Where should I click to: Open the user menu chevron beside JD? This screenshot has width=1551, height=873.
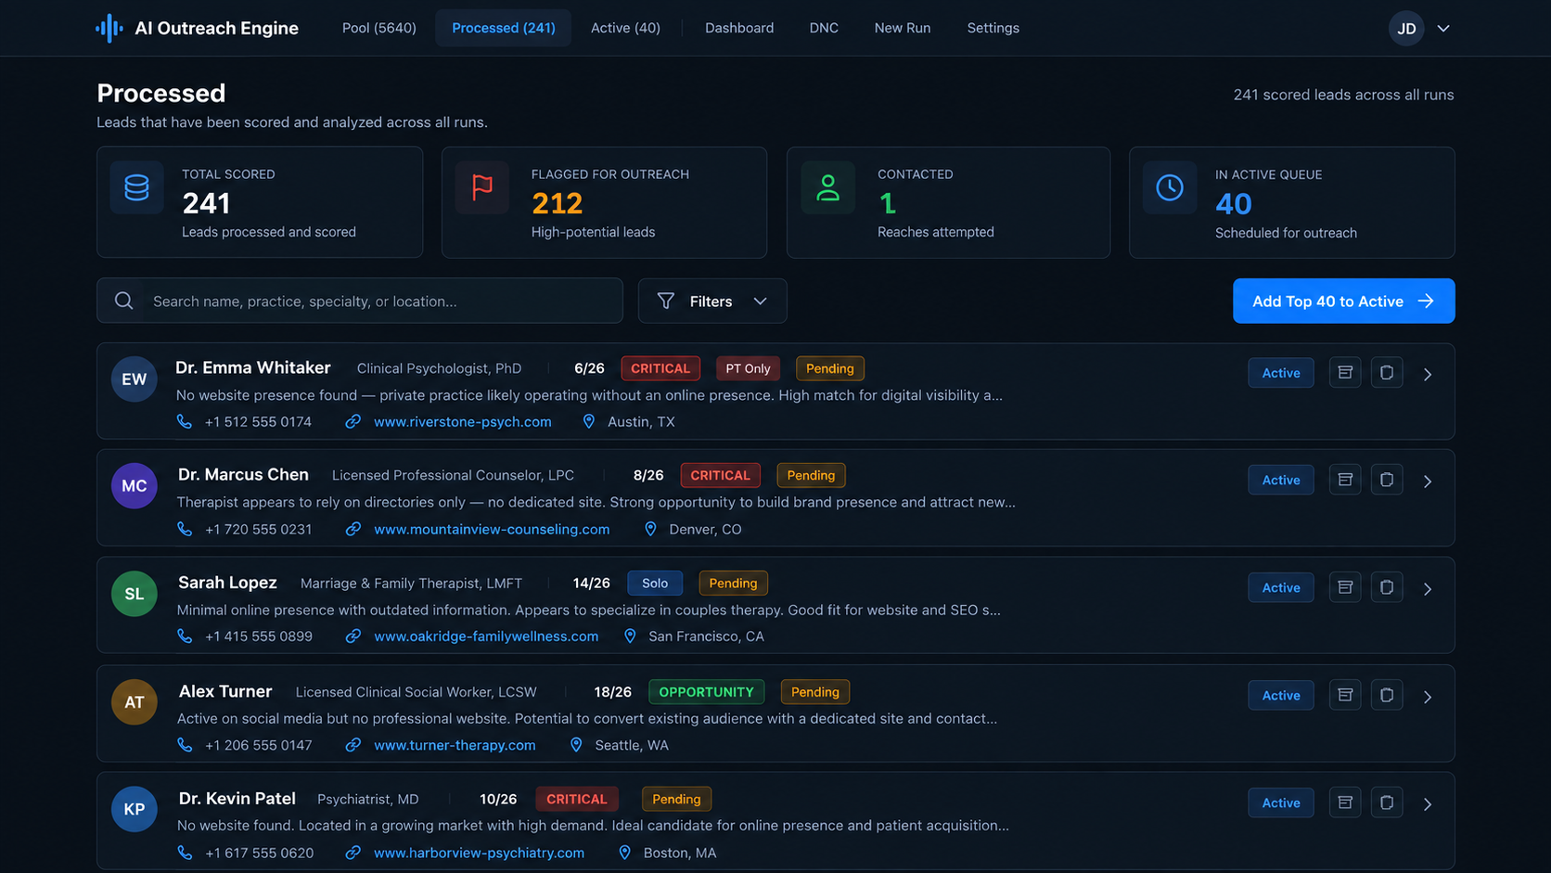1443,28
